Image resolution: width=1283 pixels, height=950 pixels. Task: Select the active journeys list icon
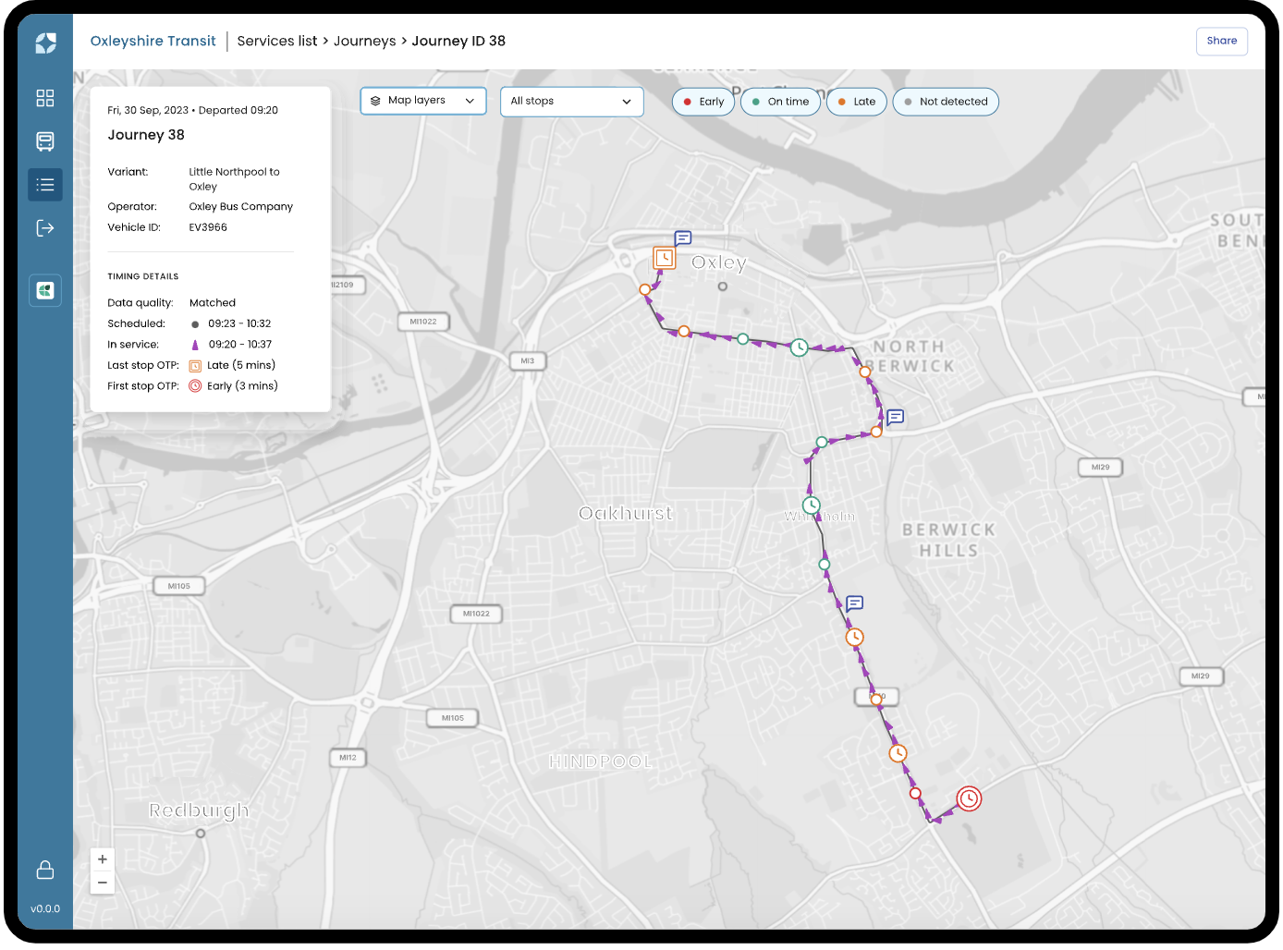pyautogui.click(x=44, y=184)
